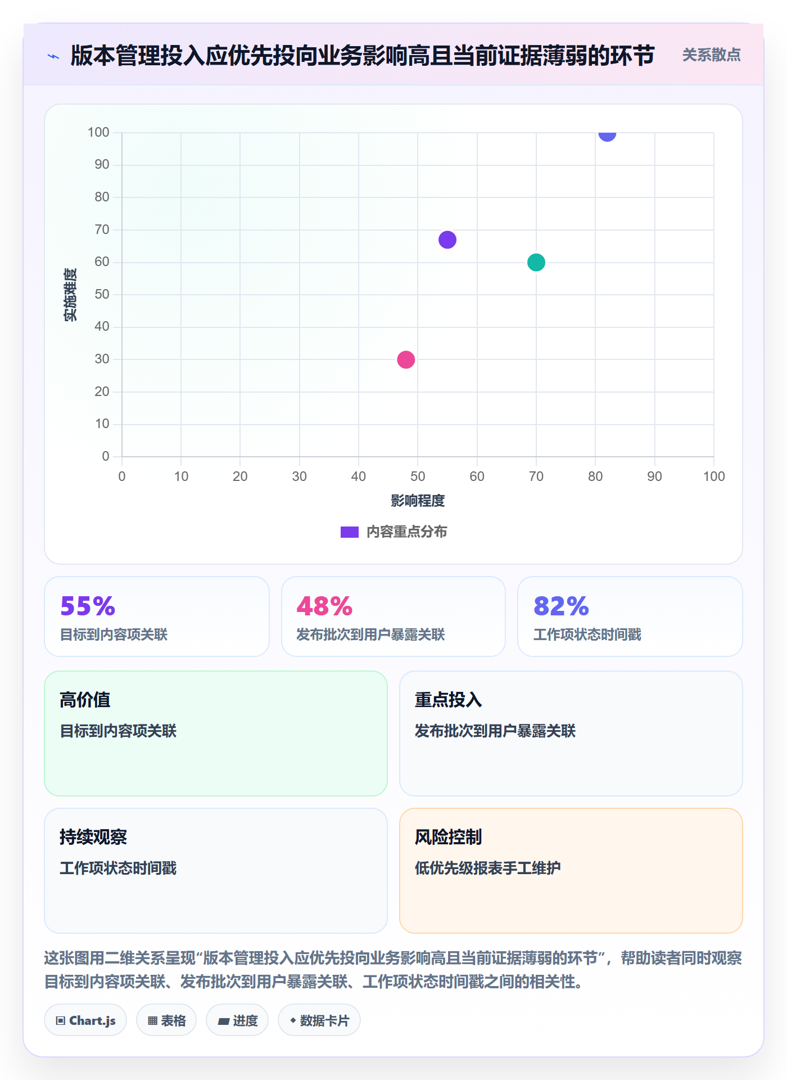Click the lightning bolt icon beside the title
The image size is (787, 1080).
[53, 56]
